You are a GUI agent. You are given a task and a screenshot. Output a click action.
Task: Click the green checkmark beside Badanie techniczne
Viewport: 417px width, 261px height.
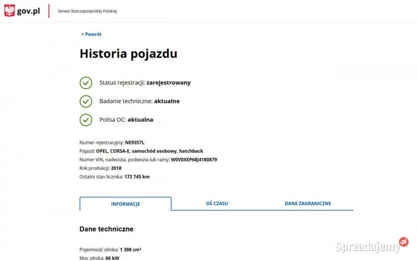point(86,101)
